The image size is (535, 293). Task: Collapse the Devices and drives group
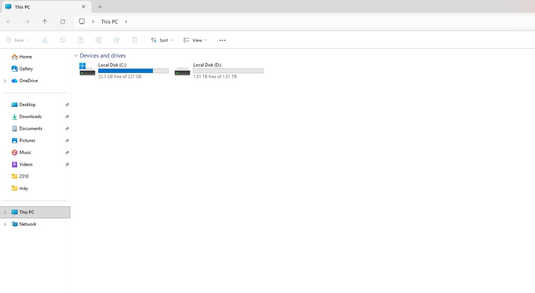[76, 56]
